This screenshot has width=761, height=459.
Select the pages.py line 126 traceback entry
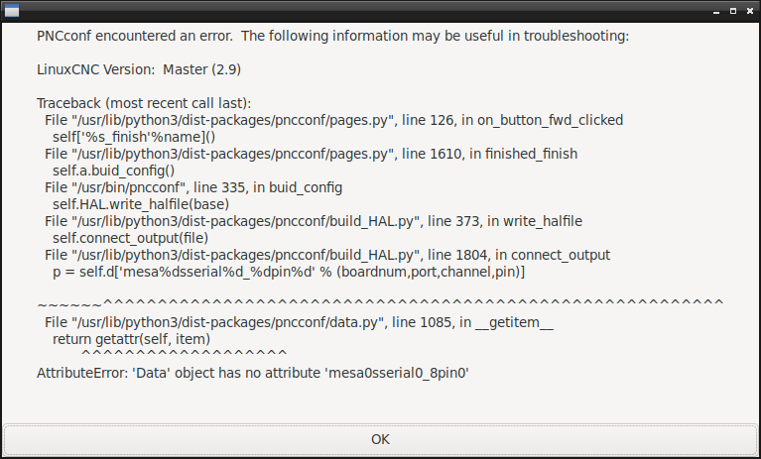click(334, 120)
